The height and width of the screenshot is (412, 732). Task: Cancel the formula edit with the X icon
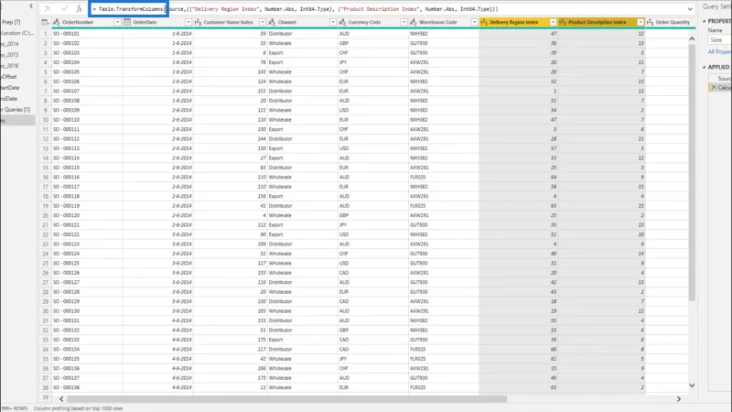coord(48,8)
